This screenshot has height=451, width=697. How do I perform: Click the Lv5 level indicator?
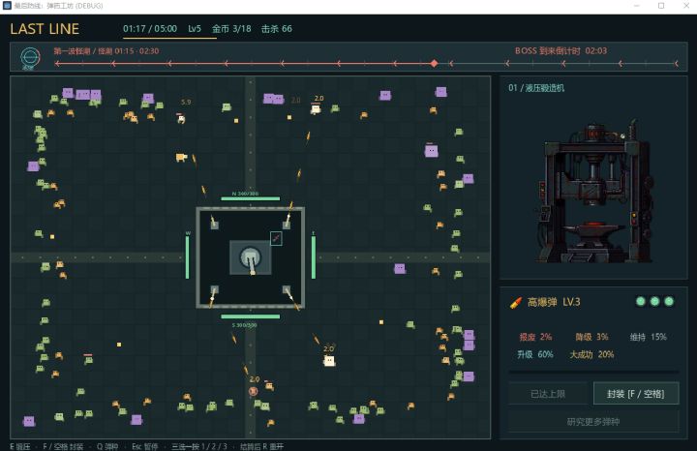coord(195,29)
